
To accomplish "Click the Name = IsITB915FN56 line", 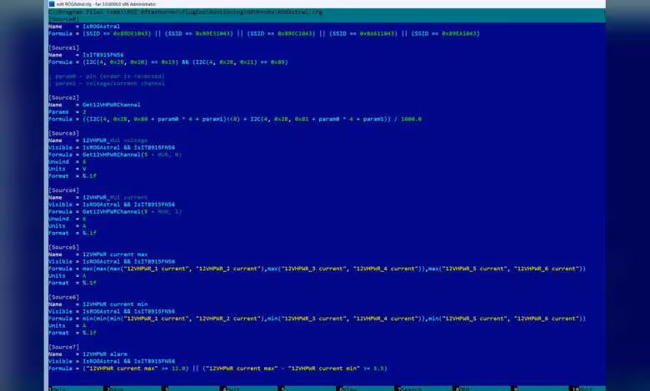I will pos(86,55).
